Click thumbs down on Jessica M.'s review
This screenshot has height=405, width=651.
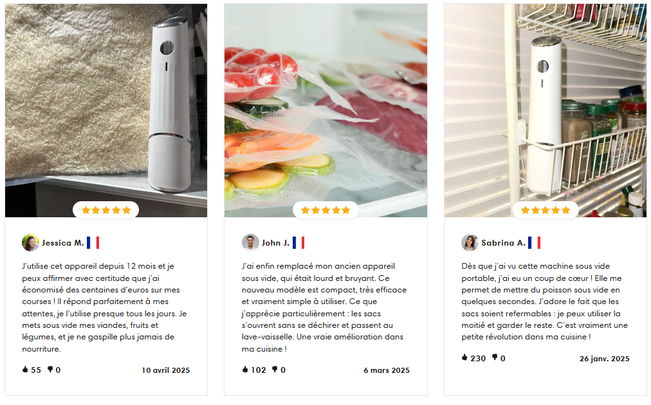coord(50,369)
